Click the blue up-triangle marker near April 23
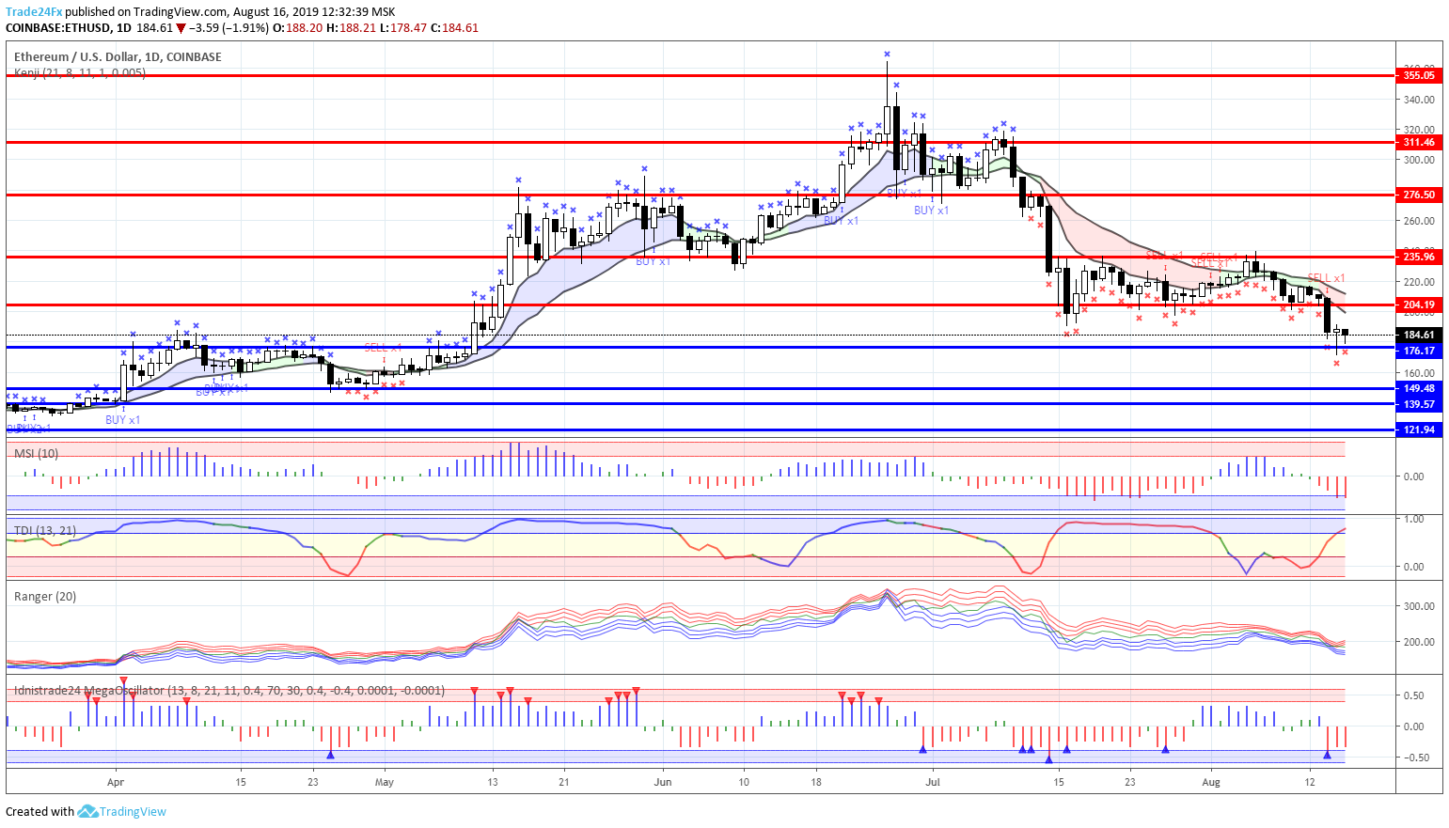Image resolution: width=1449 pixels, height=828 pixels. (x=330, y=754)
